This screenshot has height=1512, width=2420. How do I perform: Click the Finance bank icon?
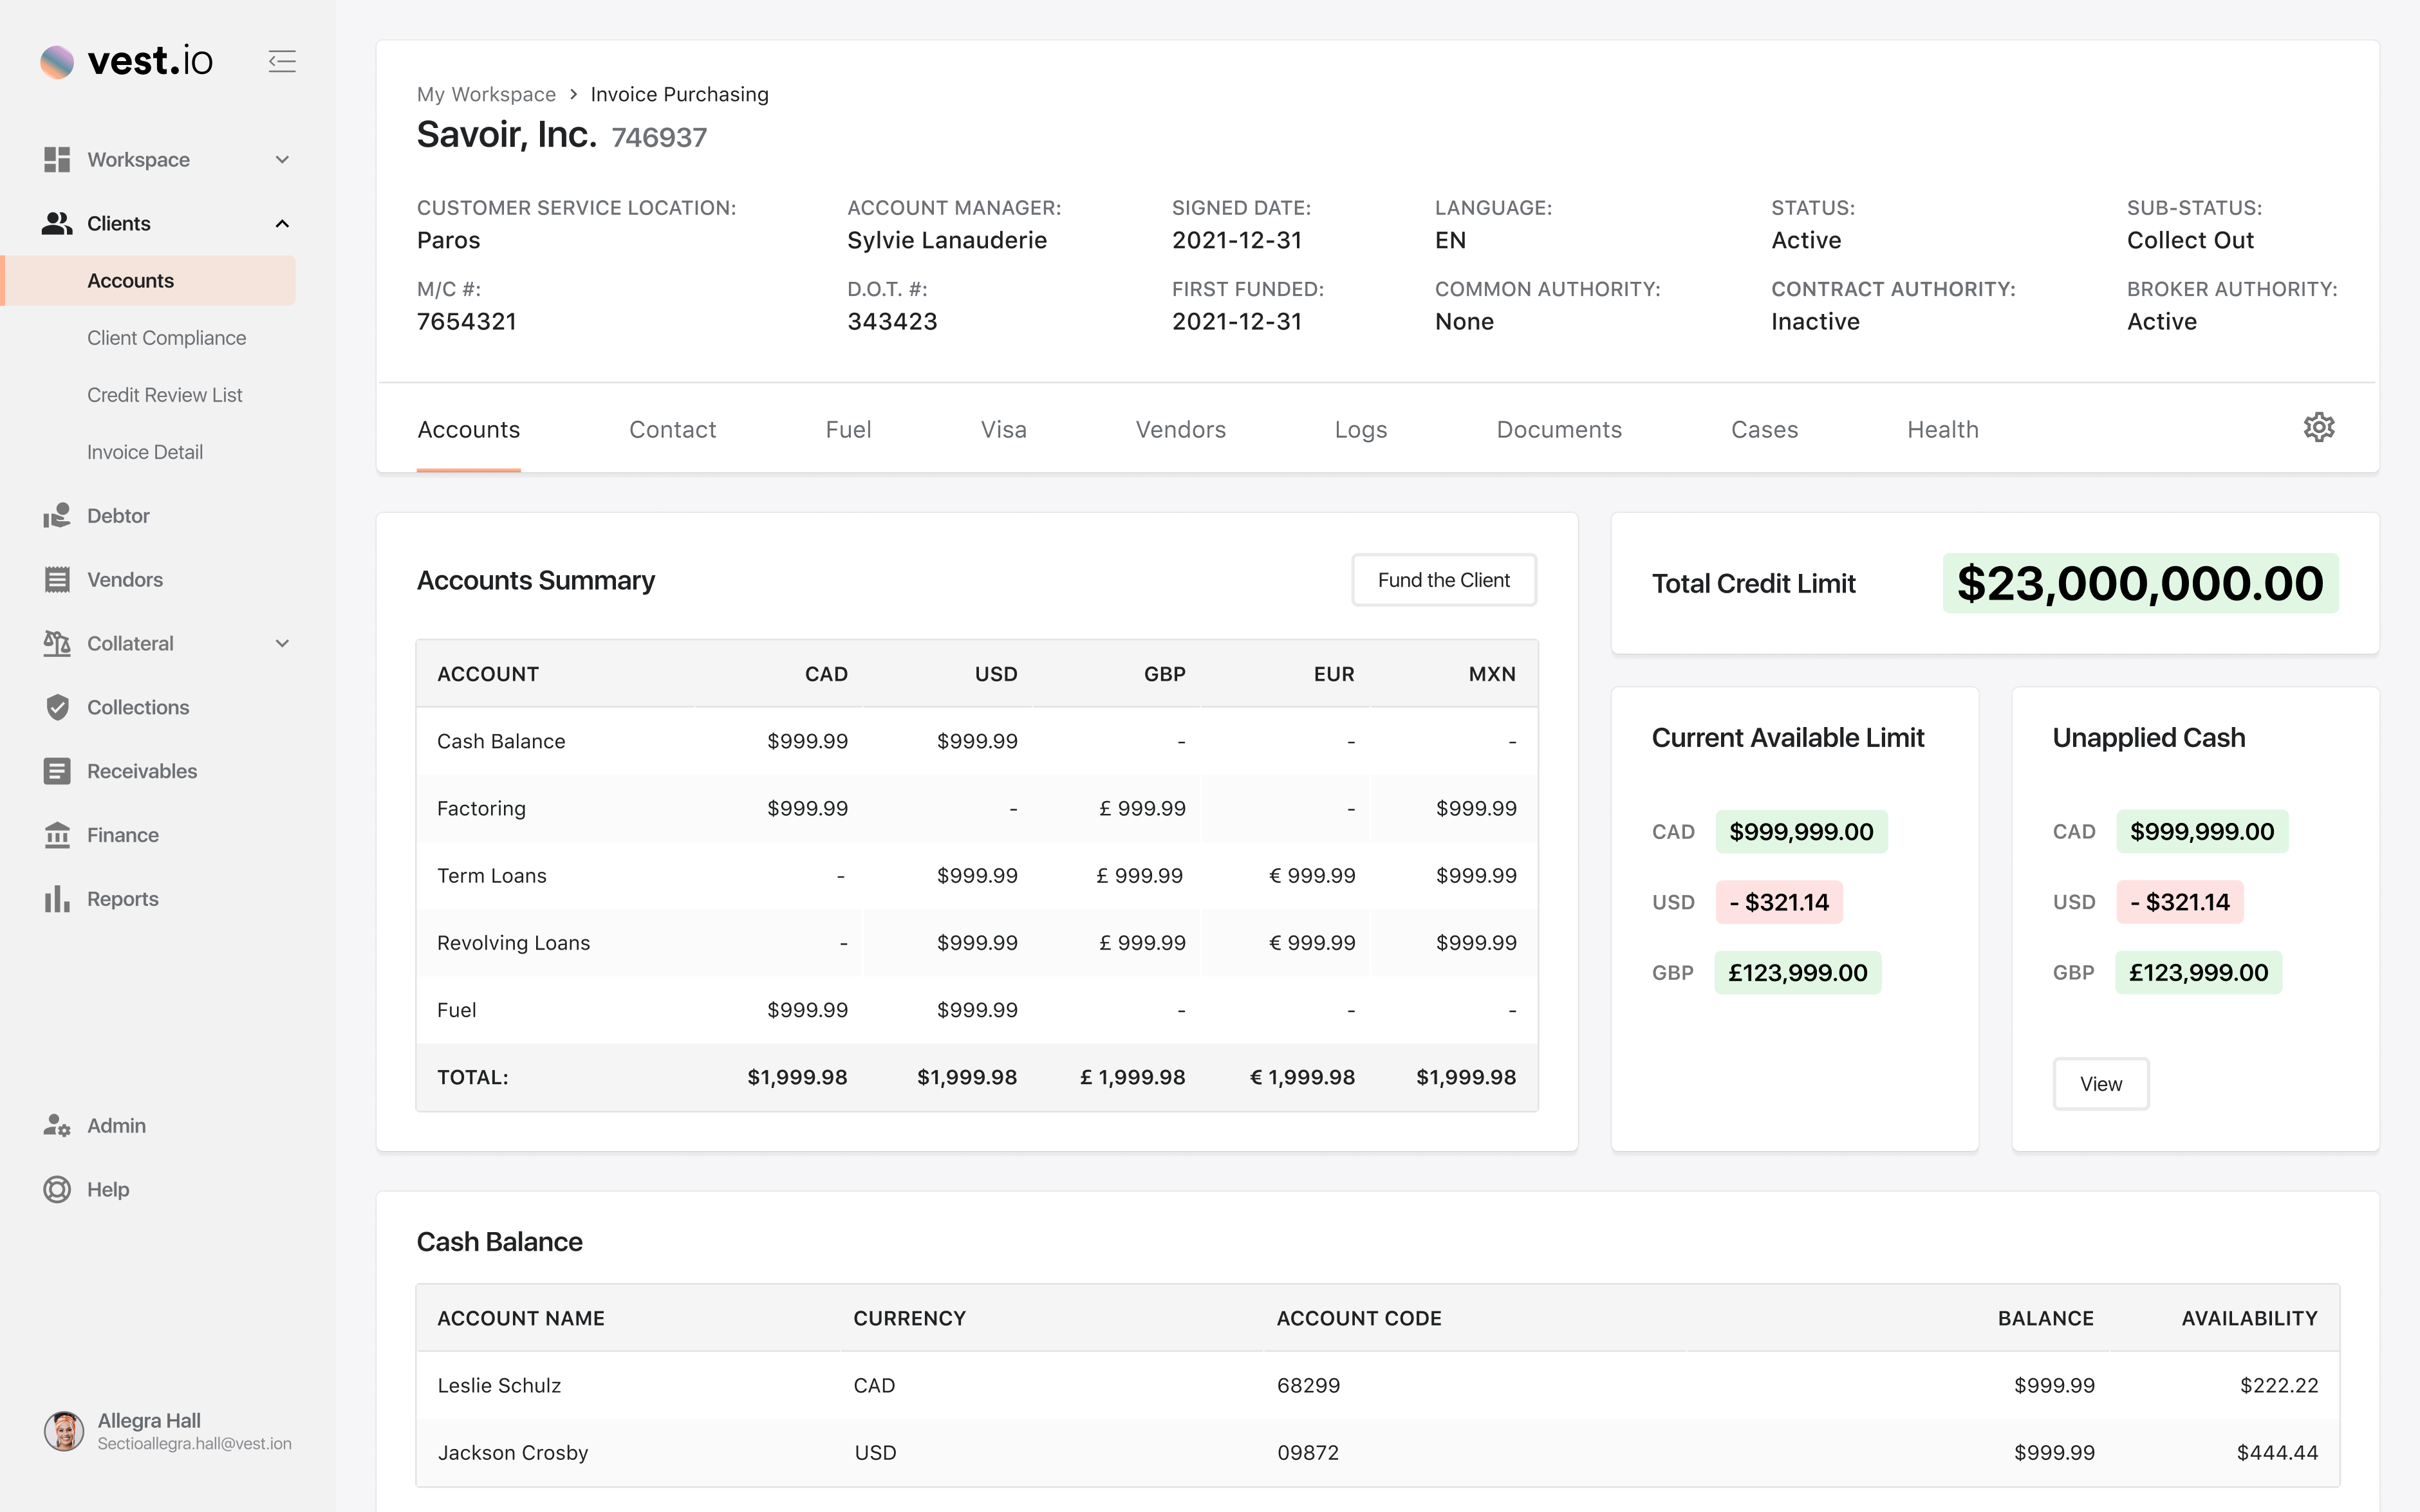[57, 835]
